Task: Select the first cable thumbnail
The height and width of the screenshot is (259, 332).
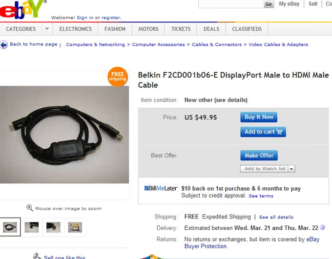Action: coord(10,227)
